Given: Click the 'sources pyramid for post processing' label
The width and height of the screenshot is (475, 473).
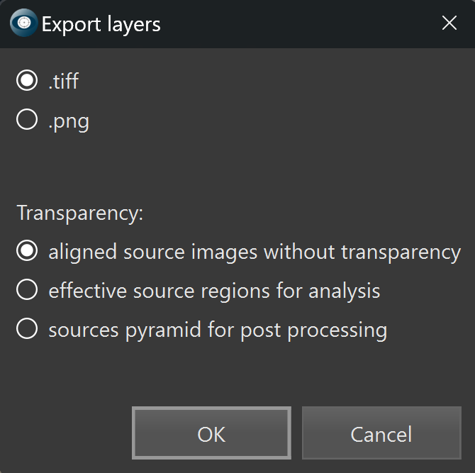Looking at the screenshot, I should click(x=218, y=330).
